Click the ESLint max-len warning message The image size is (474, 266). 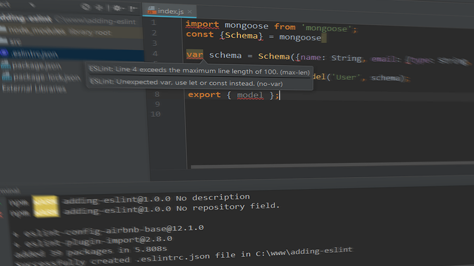(x=201, y=71)
